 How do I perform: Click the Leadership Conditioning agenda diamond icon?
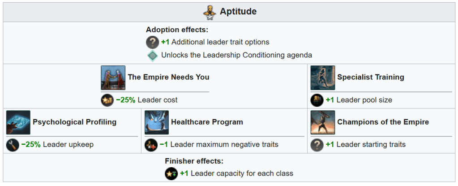pos(153,55)
